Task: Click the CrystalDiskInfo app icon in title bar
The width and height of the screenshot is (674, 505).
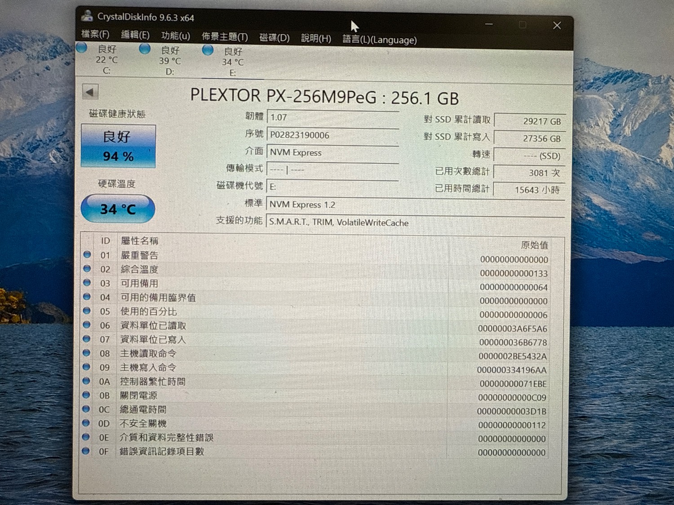Action: click(87, 15)
